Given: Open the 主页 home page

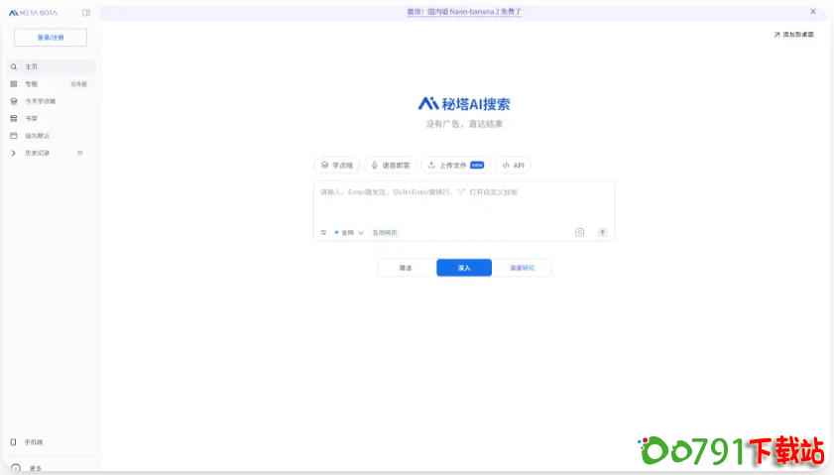Looking at the screenshot, I should 31,66.
